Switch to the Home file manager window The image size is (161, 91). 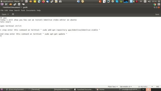click(x=101, y=89)
